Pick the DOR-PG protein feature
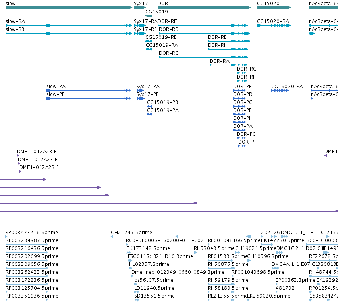The height and width of the screenshot is (302, 338). tap(239, 106)
